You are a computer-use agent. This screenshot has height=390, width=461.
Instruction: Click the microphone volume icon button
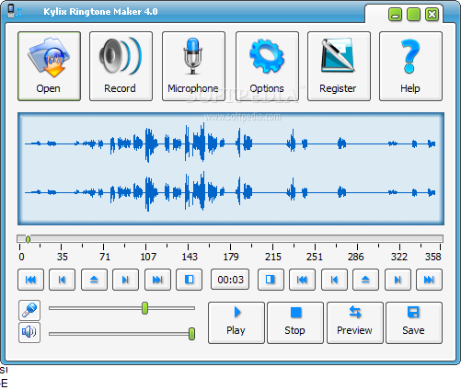pos(29,310)
